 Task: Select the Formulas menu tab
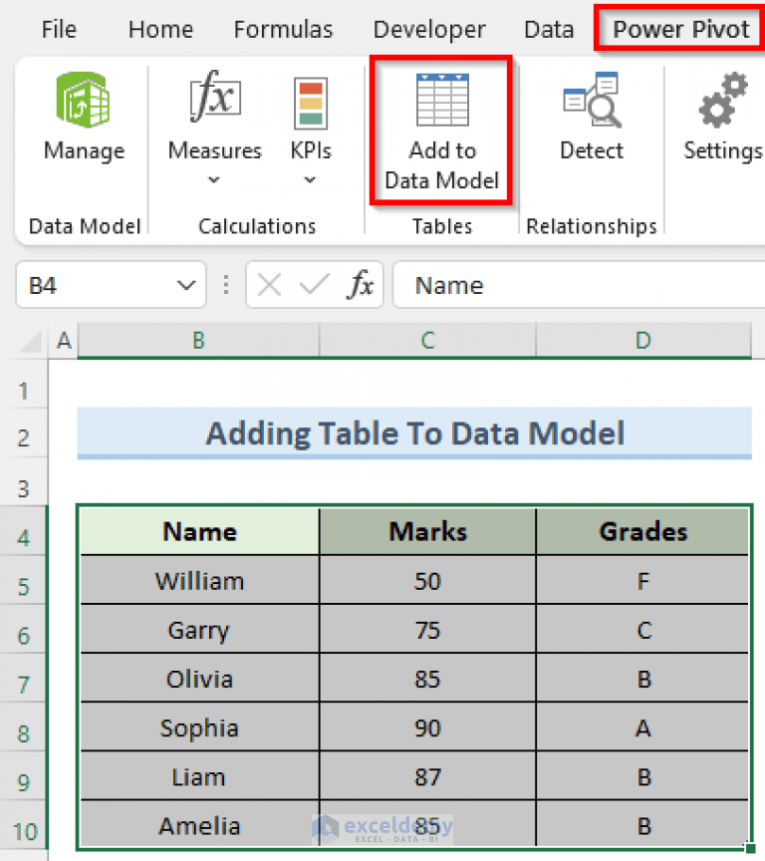[283, 29]
